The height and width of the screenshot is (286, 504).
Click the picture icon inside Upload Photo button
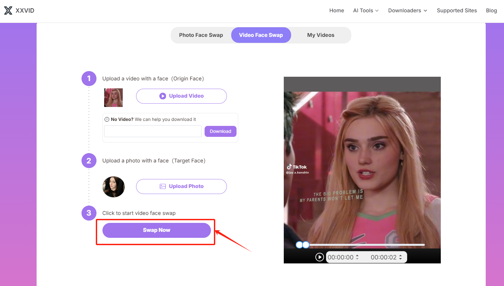[x=163, y=186]
